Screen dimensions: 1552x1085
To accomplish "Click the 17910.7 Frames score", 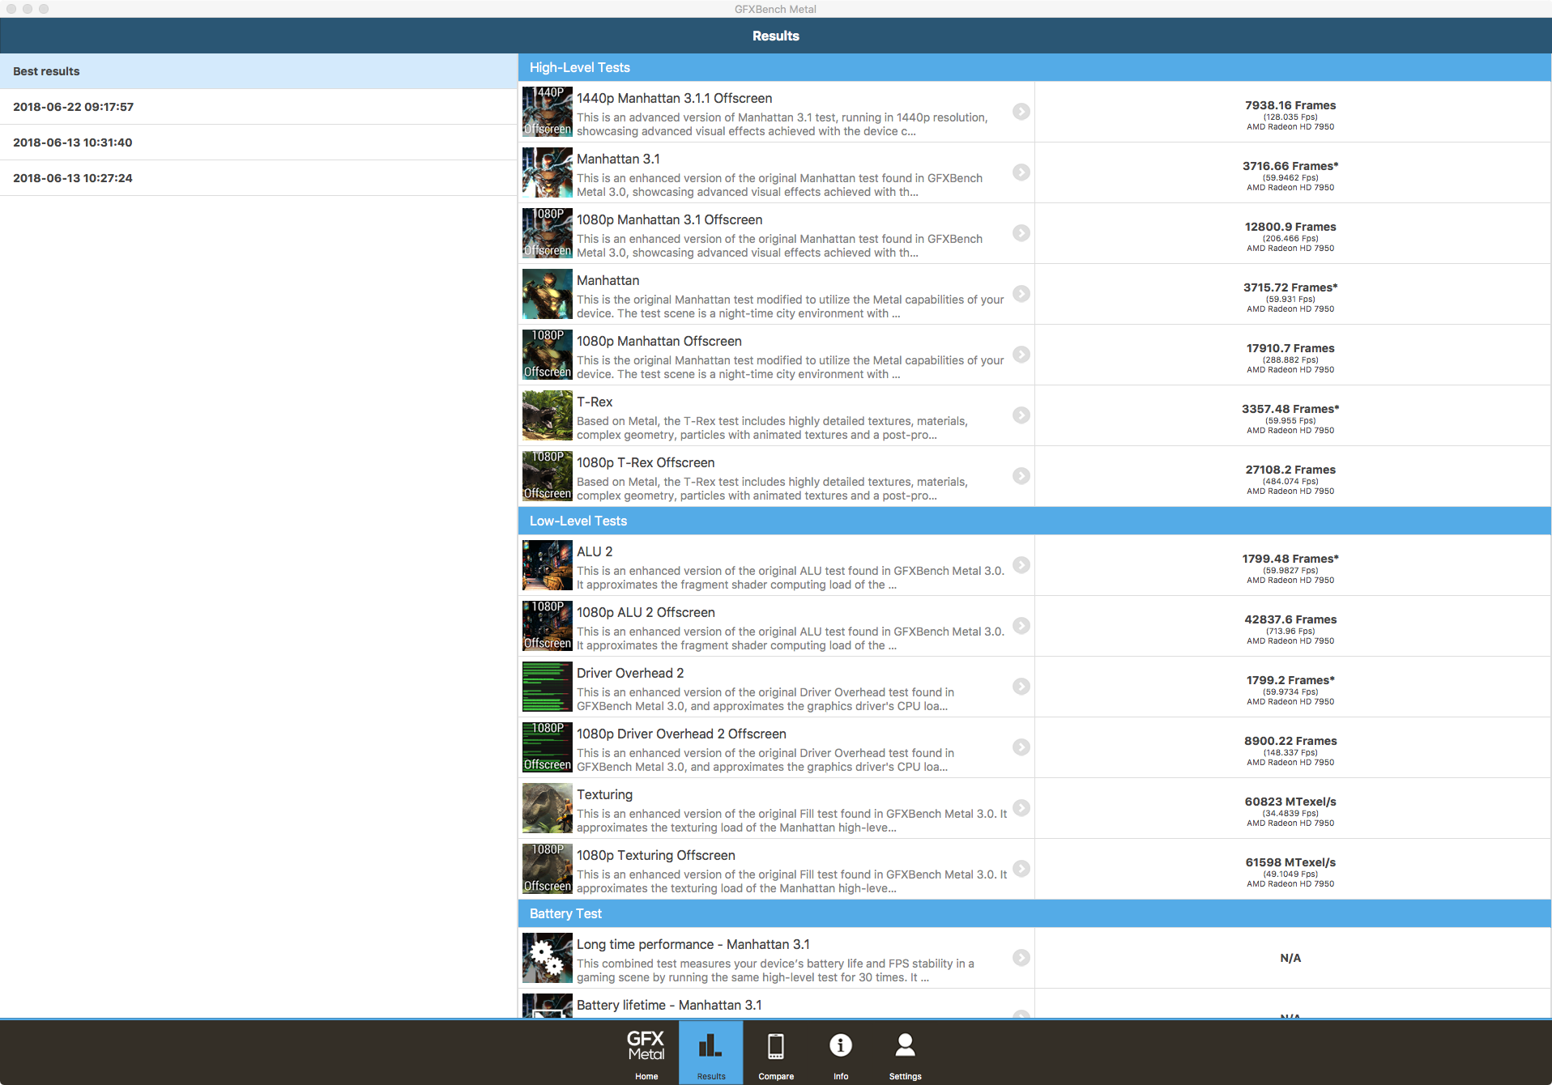I will pyautogui.click(x=1290, y=348).
